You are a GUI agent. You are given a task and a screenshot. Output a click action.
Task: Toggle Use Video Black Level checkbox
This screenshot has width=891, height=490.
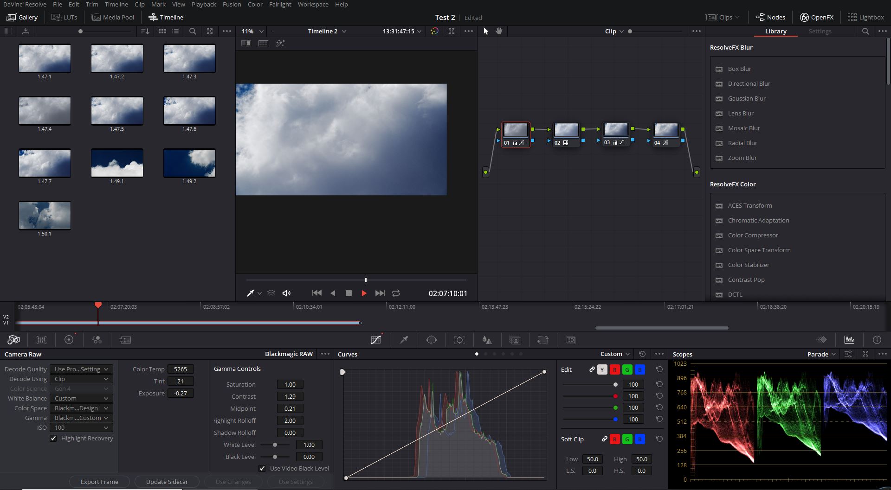tap(262, 468)
